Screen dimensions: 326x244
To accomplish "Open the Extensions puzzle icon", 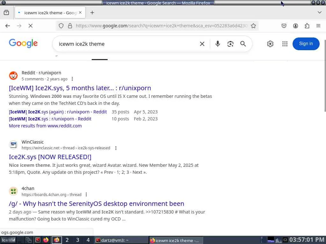I will 307,26.
